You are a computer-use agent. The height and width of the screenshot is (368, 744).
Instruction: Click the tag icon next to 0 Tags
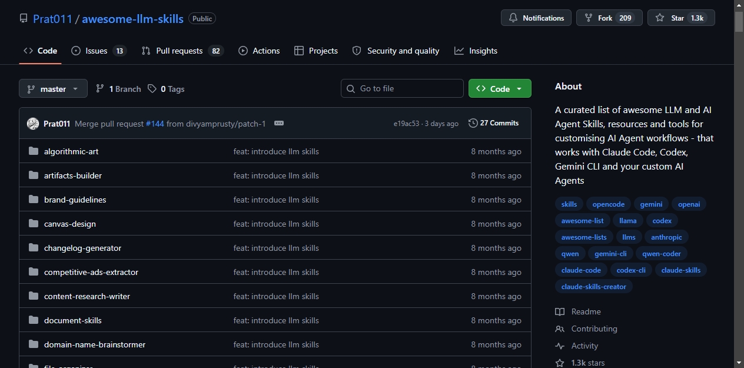[152, 89]
